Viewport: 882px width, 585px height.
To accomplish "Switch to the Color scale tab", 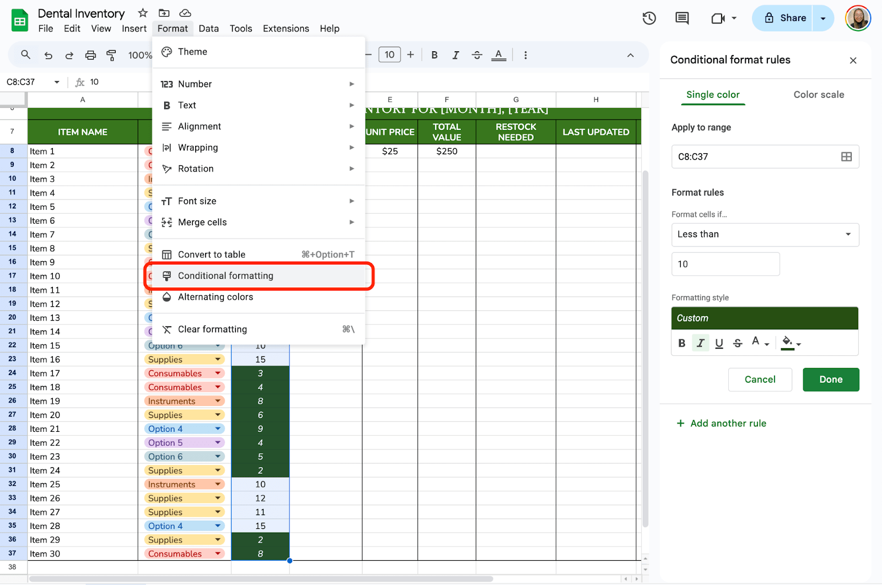I will point(819,94).
